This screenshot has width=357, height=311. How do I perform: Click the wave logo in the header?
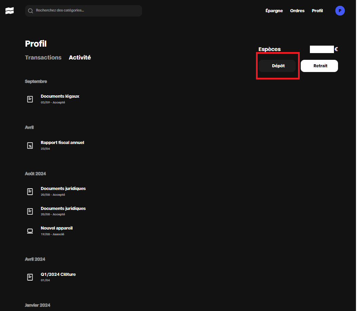(x=9, y=11)
